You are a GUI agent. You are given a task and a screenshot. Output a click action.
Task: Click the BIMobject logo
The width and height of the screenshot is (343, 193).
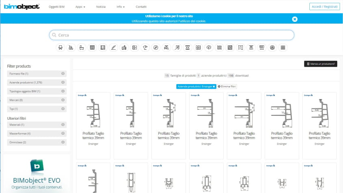pyautogui.click(x=22, y=7)
